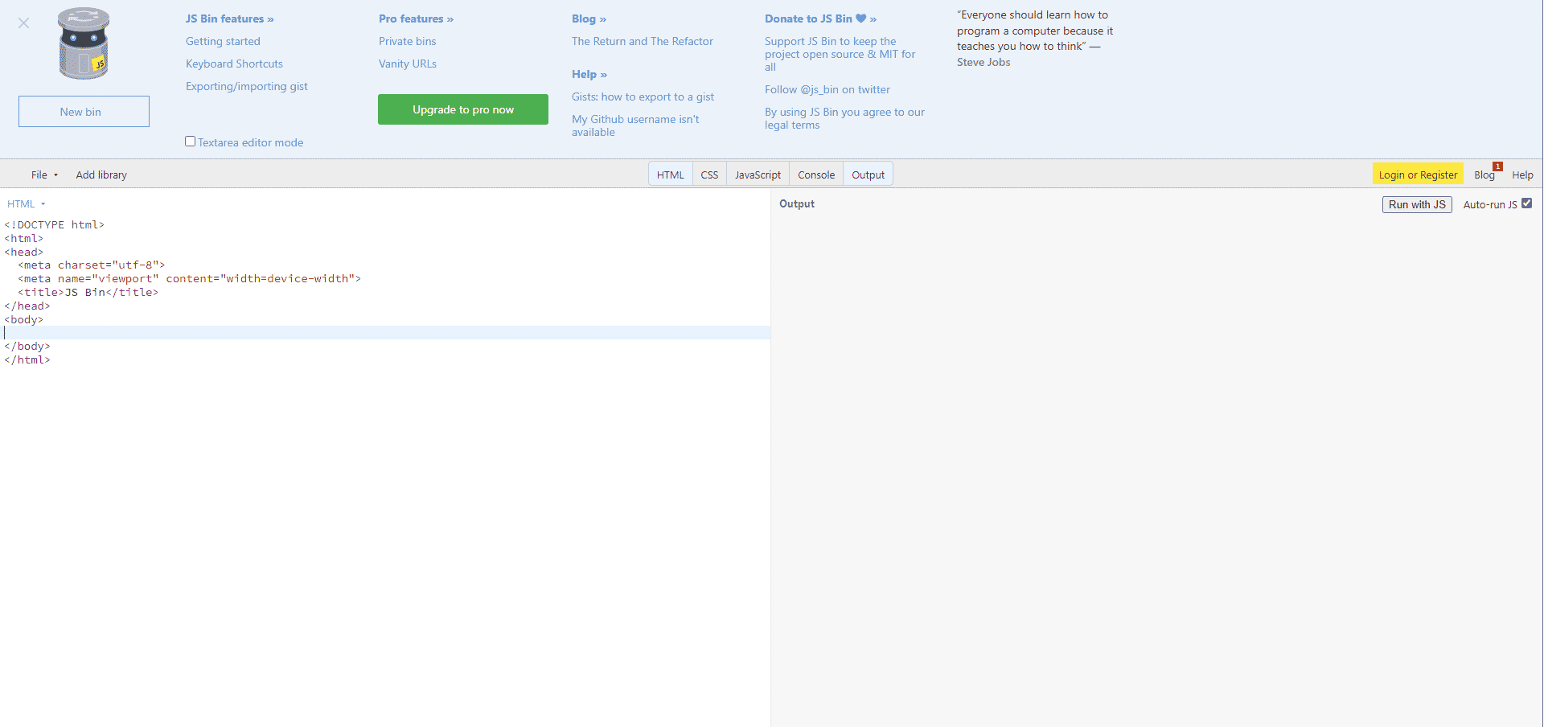Click Login or Register button
The image size is (1544, 727).
1418,175
